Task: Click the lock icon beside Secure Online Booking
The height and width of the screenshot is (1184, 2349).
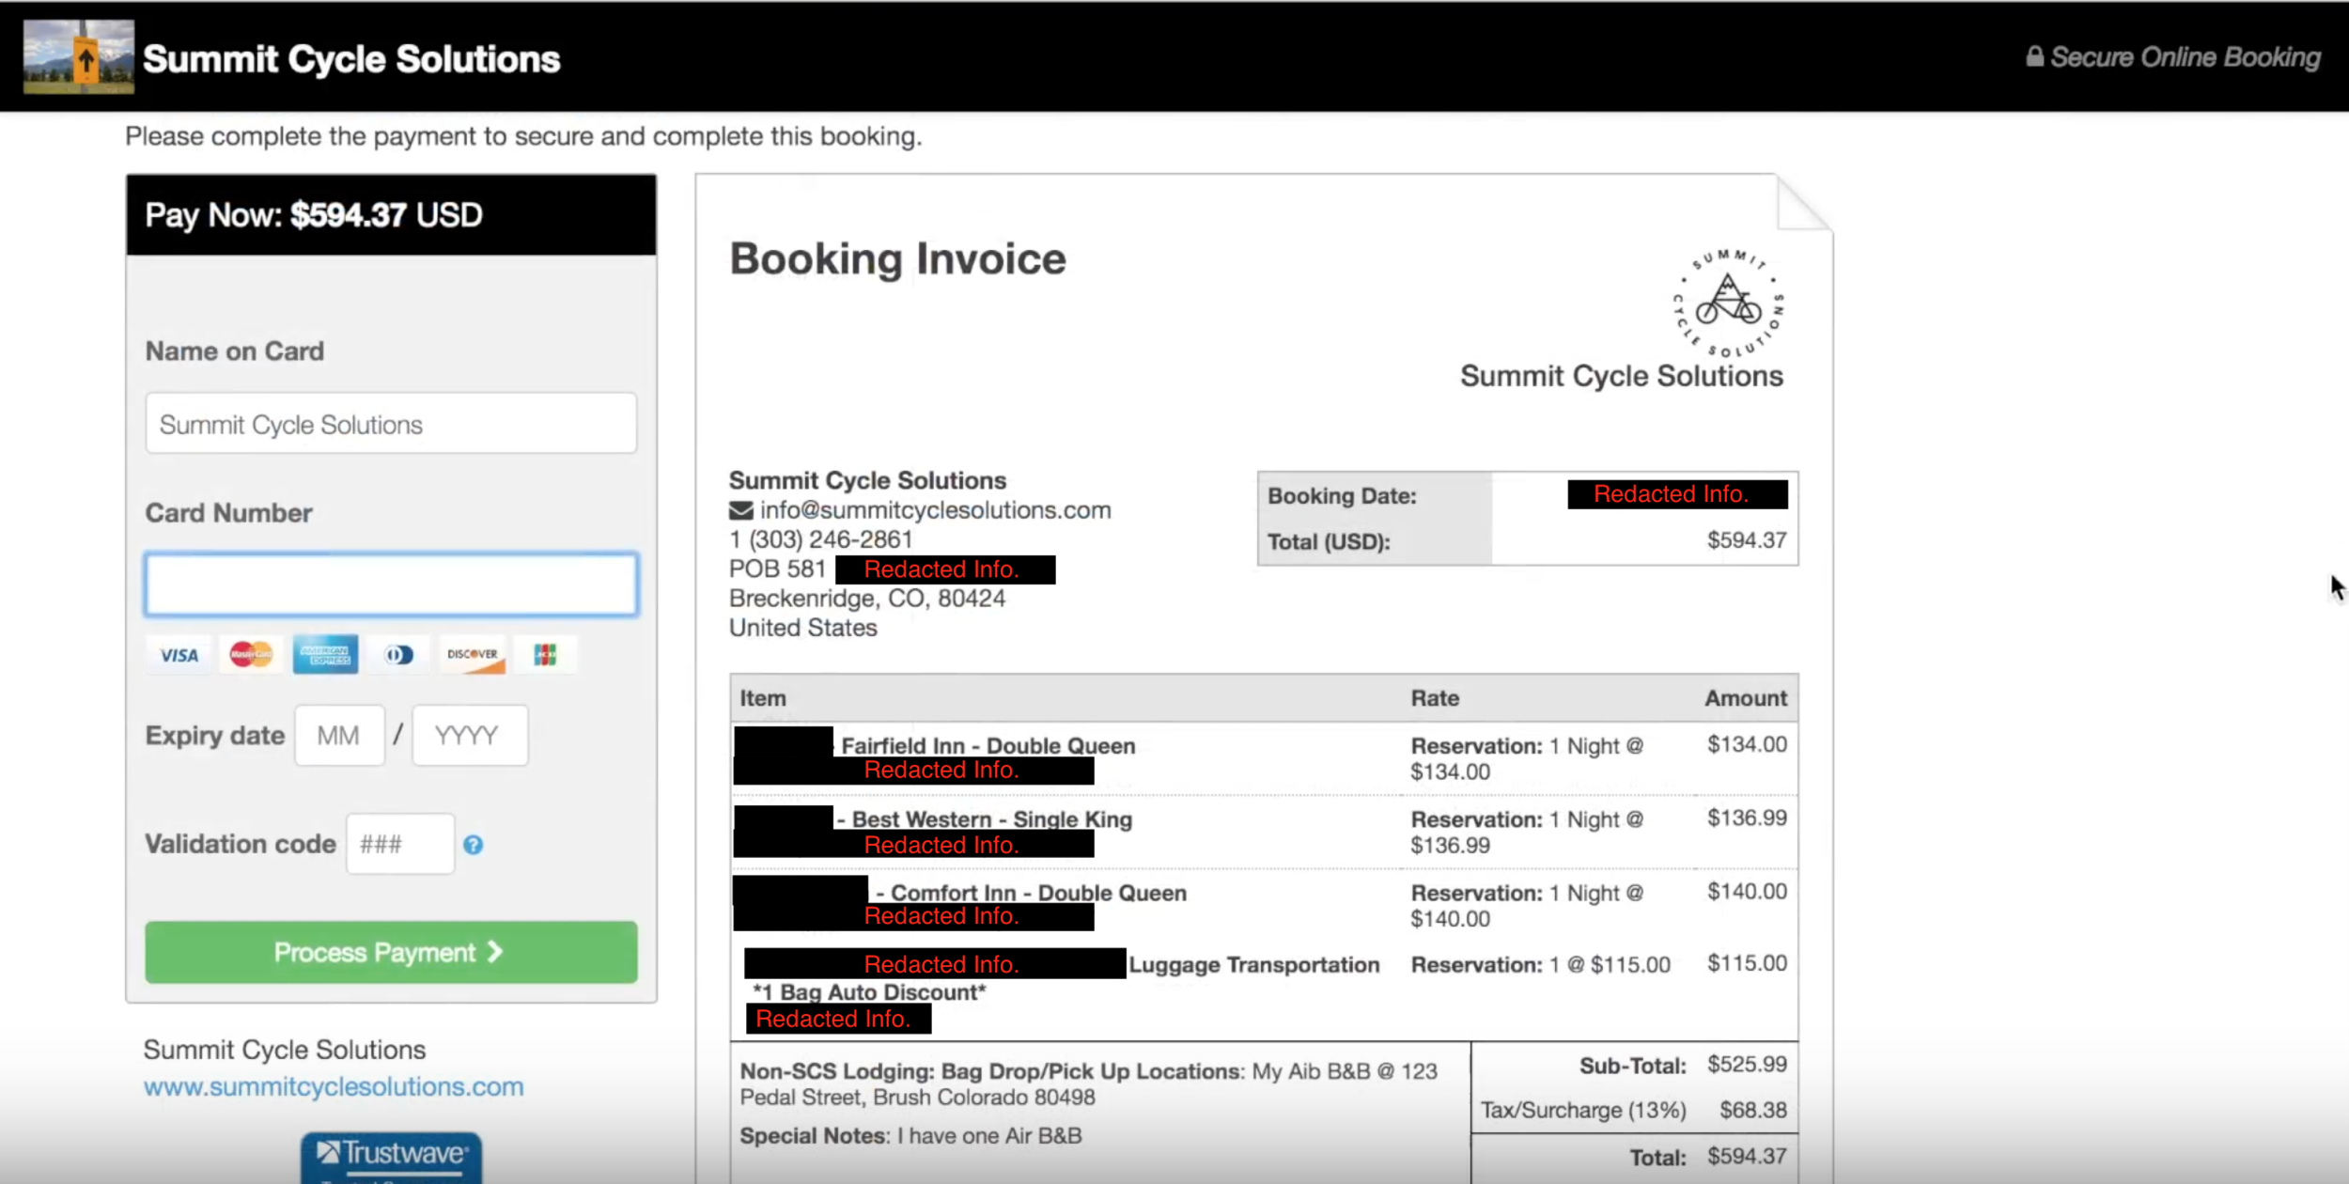Action: pos(2034,56)
